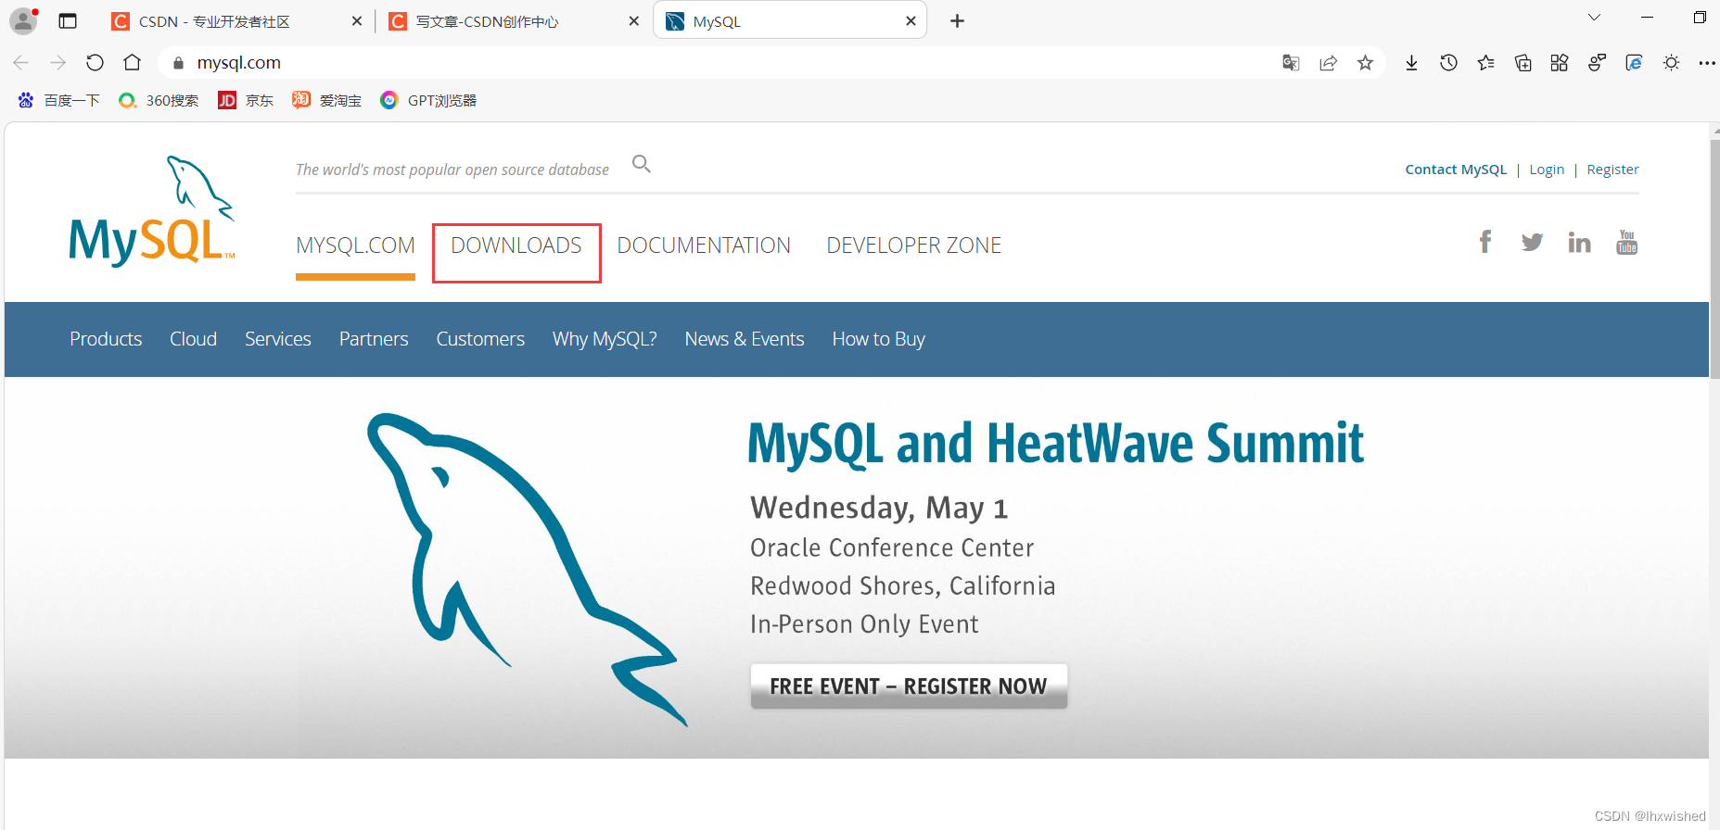Click the share page icon in address bar
The height and width of the screenshot is (830, 1720).
[x=1328, y=62]
